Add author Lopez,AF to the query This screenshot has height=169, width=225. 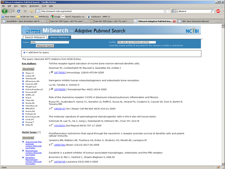pos(23,76)
